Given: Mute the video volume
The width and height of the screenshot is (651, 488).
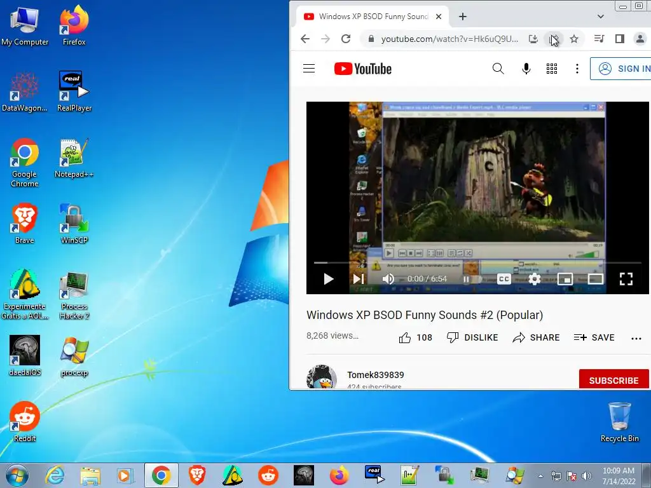Looking at the screenshot, I should (388, 279).
